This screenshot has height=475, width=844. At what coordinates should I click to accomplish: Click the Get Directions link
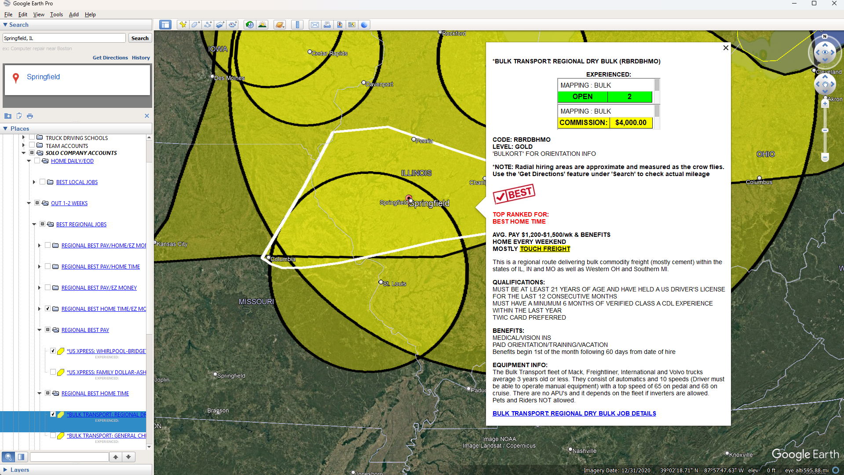tap(110, 58)
